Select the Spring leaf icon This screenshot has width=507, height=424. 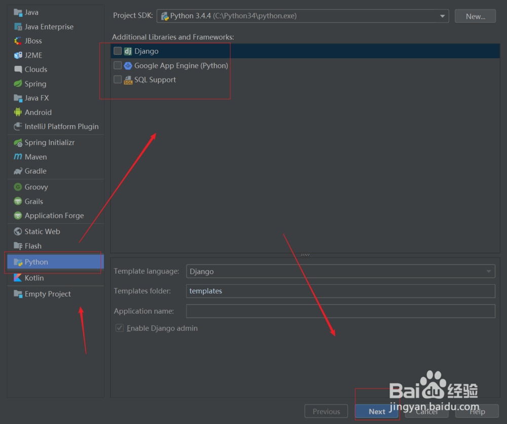(x=18, y=84)
